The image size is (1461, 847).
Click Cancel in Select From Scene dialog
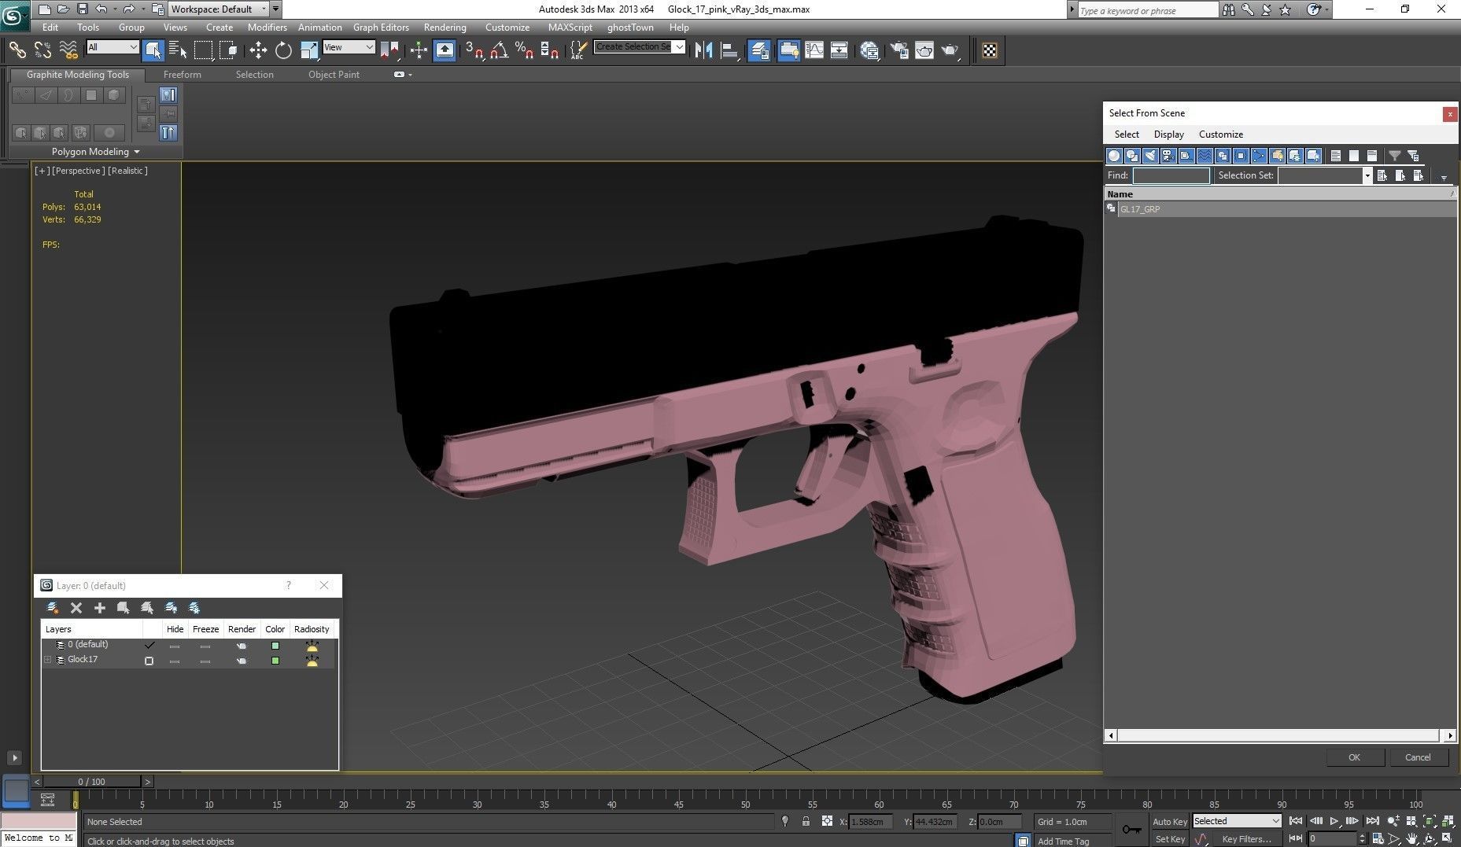click(x=1418, y=757)
